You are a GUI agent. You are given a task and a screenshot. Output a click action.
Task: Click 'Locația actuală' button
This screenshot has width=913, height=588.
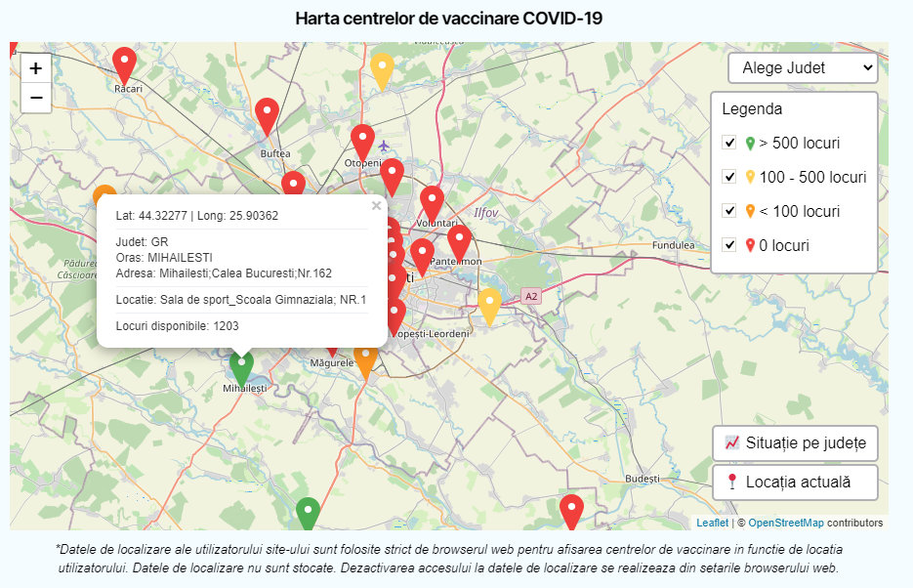[x=795, y=483]
